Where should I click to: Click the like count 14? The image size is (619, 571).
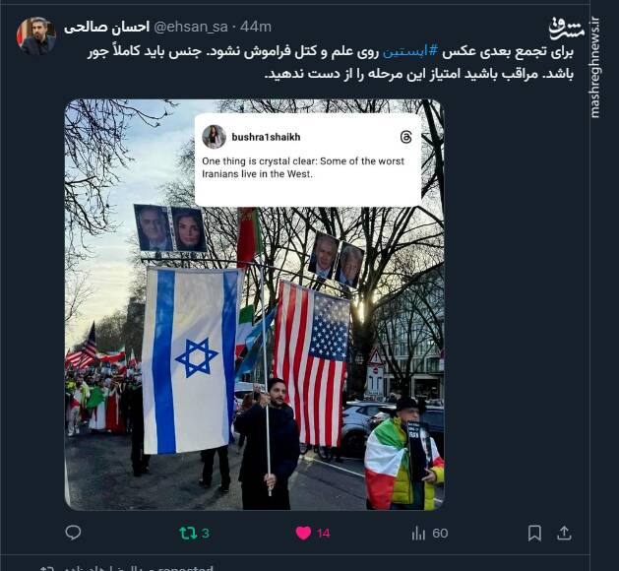pyautogui.click(x=323, y=534)
